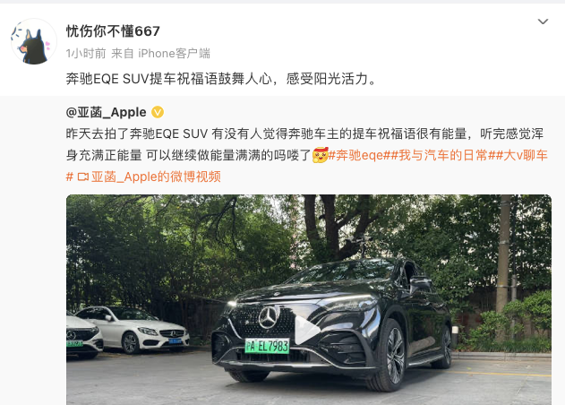Screen dimensions: 565x405
Task: Play the Mercedes EQE SUV video
Action: [306, 330]
